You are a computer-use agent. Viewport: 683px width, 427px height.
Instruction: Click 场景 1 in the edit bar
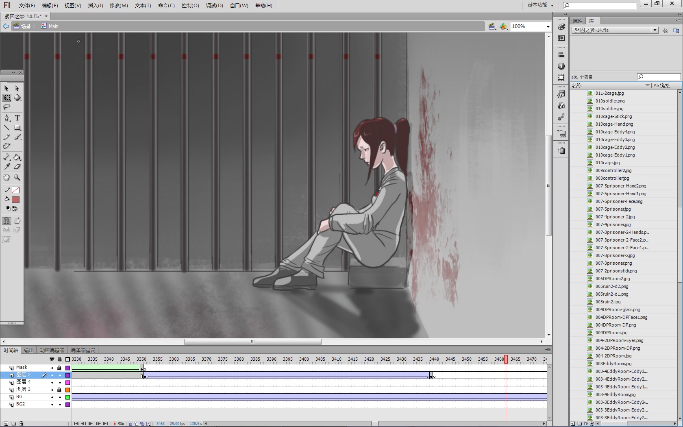pos(24,26)
